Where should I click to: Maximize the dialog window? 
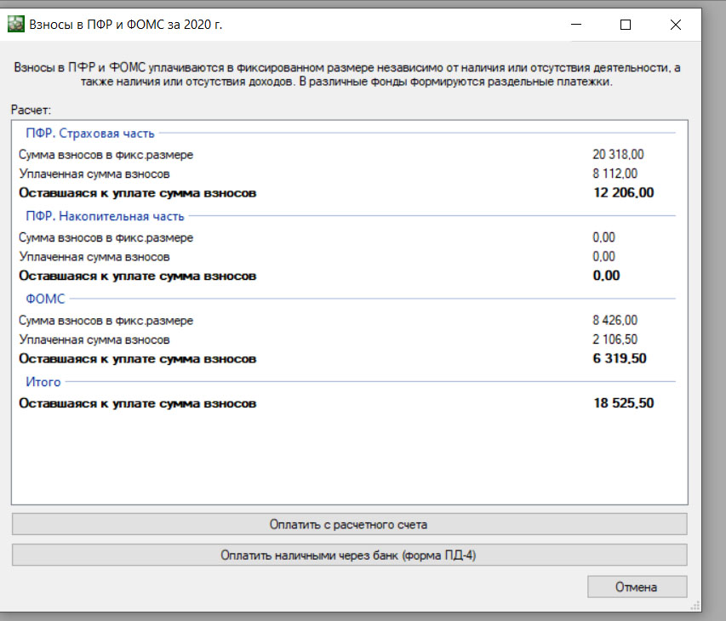626,25
